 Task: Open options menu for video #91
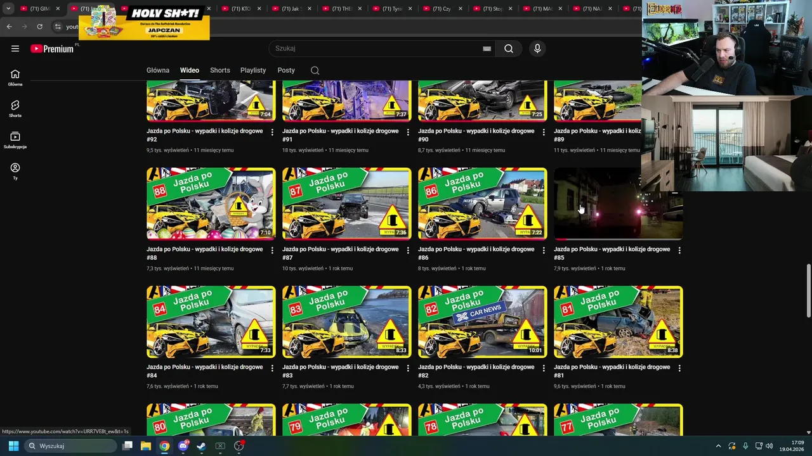[408, 132]
